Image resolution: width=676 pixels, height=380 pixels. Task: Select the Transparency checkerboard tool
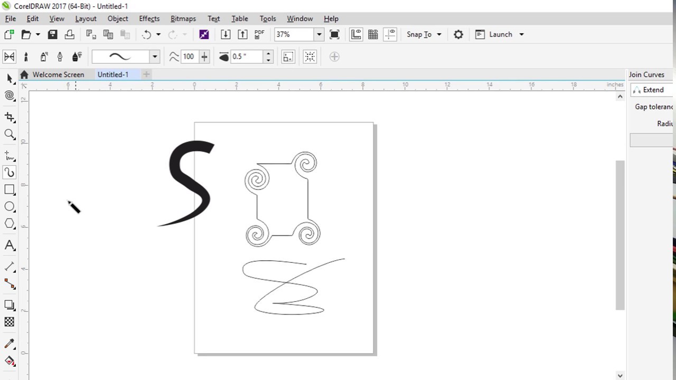[10, 322]
